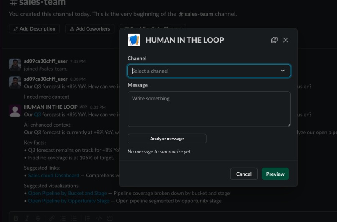Click the I need more context message
The height and width of the screenshot is (222, 337).
point(46,97)
